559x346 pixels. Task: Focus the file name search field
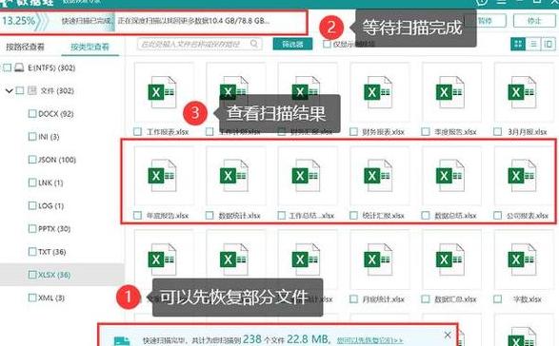200,44
